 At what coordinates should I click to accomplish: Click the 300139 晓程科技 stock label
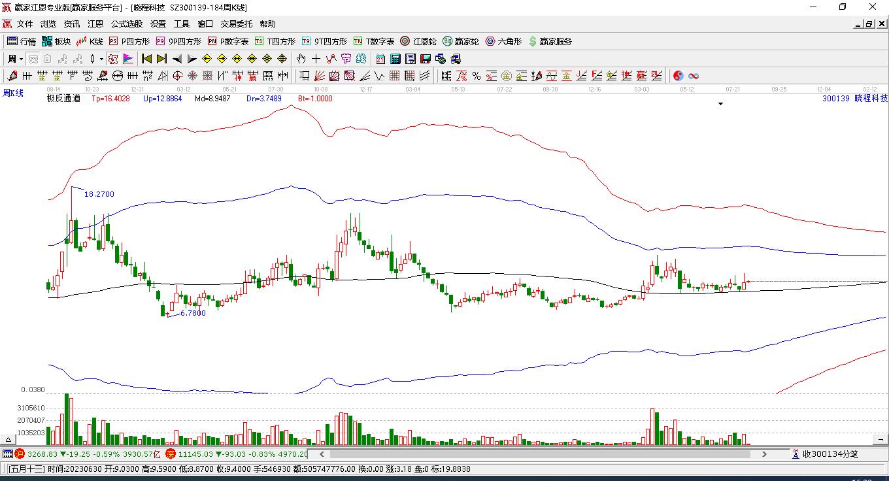point(855,99)
